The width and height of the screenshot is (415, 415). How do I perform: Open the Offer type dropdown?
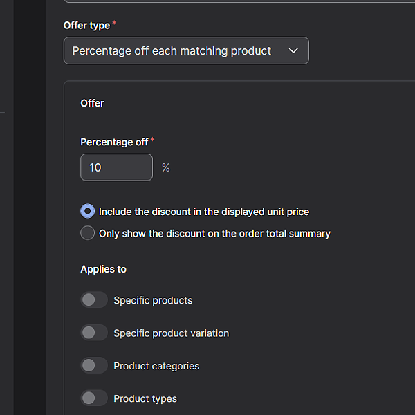tap(186, 50)
